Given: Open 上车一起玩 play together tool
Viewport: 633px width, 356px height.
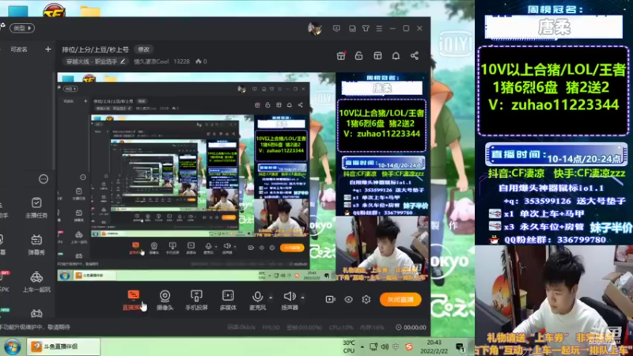Looking at the screenshot, I should coord(36,282).
